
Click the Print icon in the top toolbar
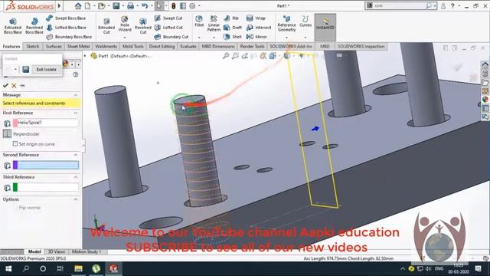[131, 5]
